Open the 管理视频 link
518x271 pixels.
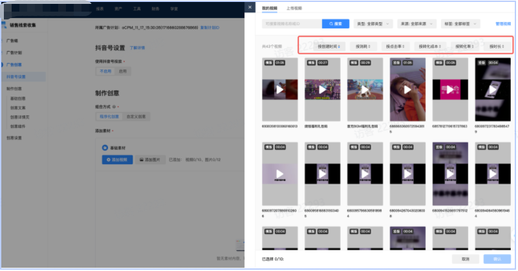[502, 24]
